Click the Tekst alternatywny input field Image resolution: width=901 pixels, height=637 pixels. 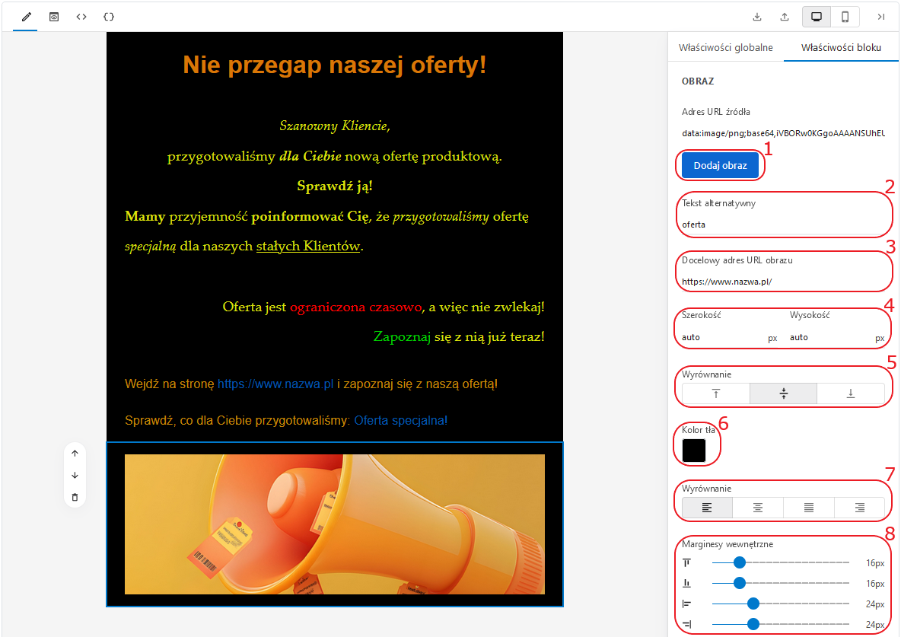[x=783, y=225]
